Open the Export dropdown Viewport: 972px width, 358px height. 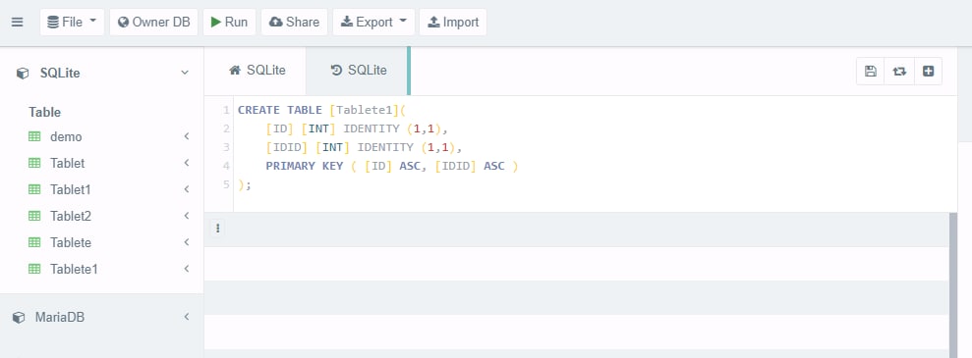pos(373,23)
